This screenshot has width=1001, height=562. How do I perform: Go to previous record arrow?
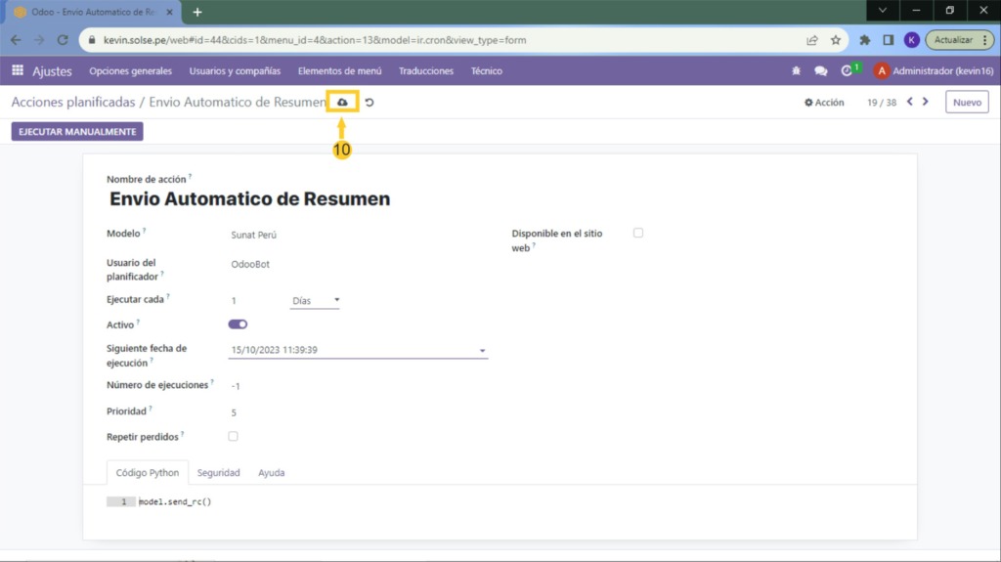[x=910, y=102]
